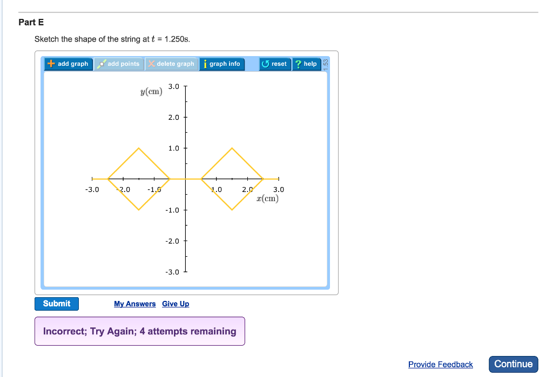Click the narrow strip labeled 1.53 beside the toolbar
Image resolution: width=553 pixels, height=377 pixels.
[325, 64]
